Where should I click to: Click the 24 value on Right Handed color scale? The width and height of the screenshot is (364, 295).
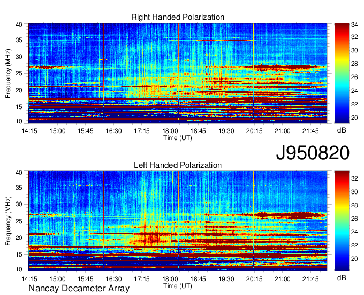(354, 91)
